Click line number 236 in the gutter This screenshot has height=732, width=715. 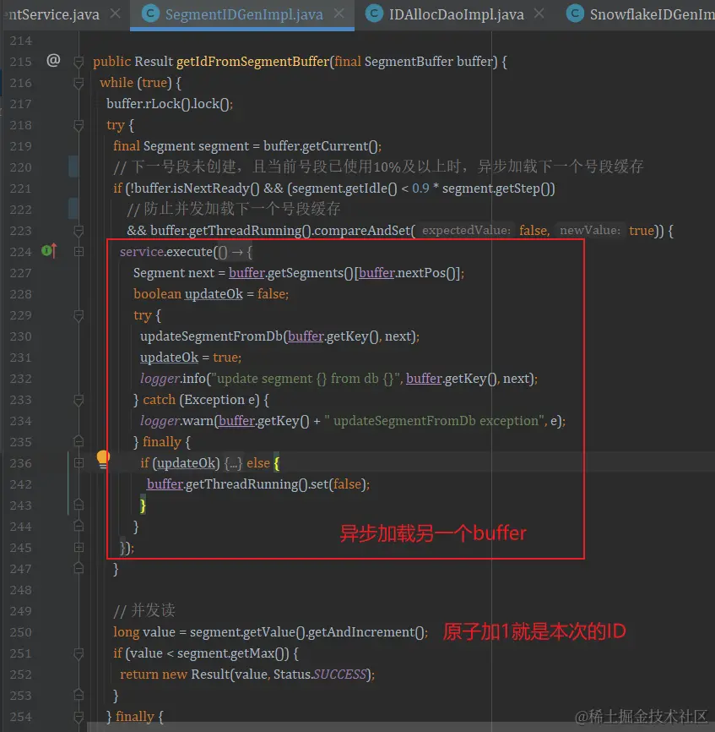tap(20, 463)
